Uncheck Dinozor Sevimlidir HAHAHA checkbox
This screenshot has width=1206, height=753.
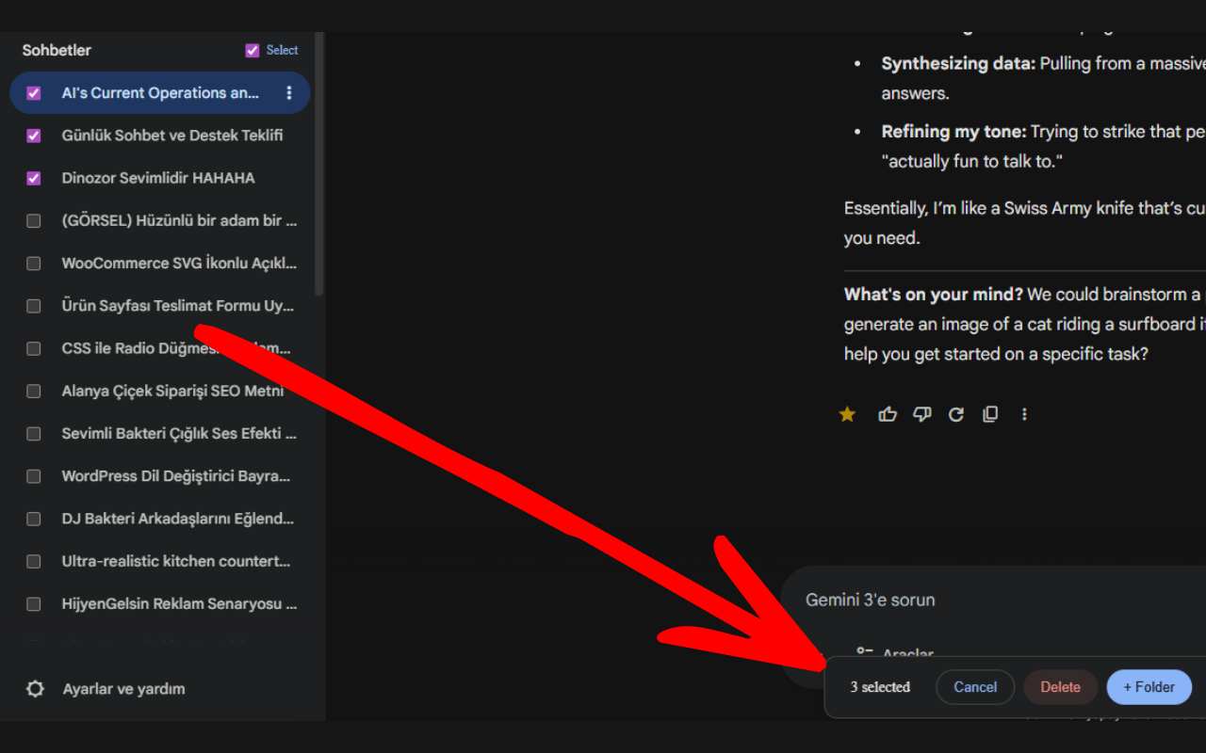34,178
